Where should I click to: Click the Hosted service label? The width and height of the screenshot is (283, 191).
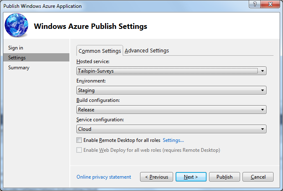pos(93,61)
